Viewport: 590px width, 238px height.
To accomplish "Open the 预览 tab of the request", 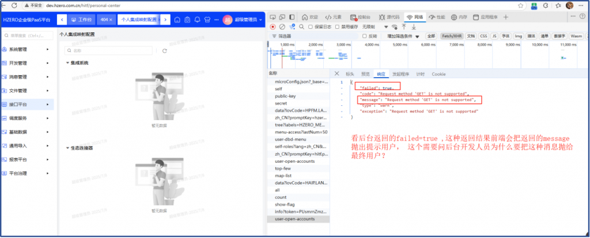I will tap(365, 74).
